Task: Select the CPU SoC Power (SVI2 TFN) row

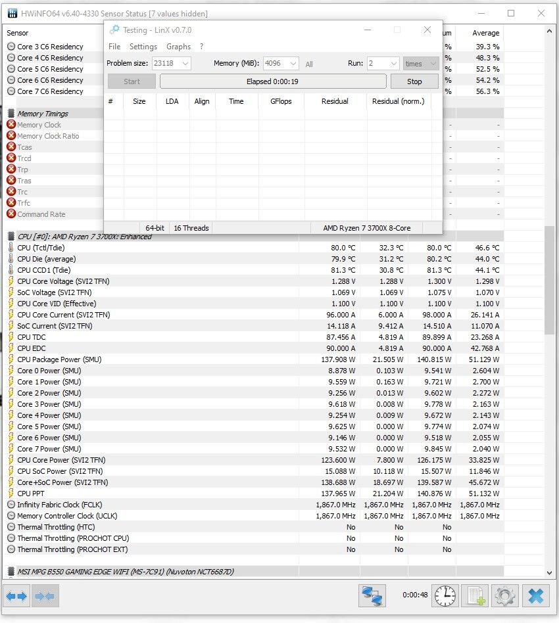Action: coord(253,471)
